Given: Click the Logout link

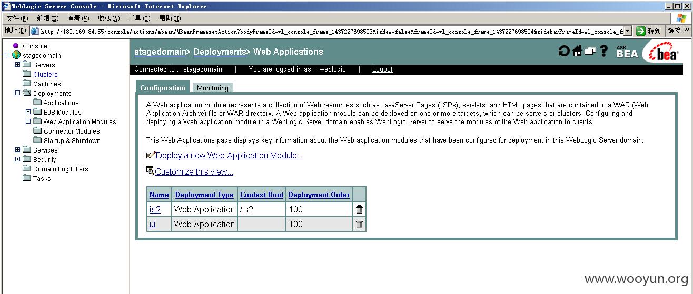Looking at the screenshot, I should point(382,69).
